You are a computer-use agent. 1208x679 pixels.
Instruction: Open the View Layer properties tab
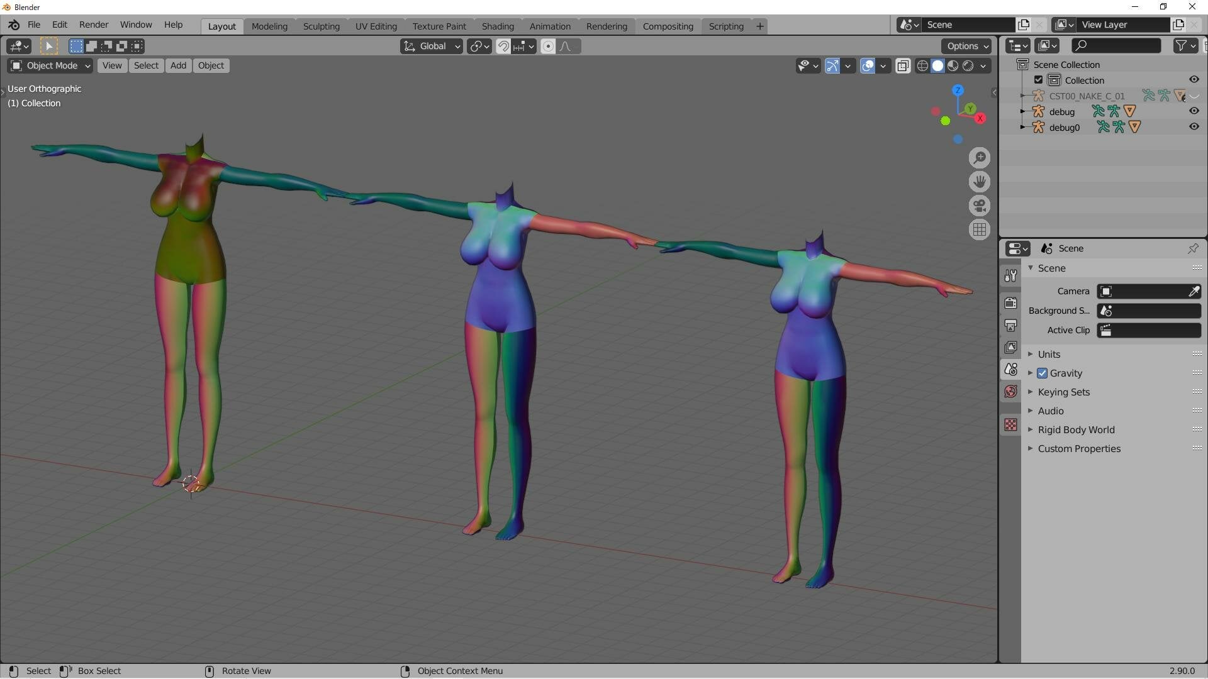coord(1010,347)
